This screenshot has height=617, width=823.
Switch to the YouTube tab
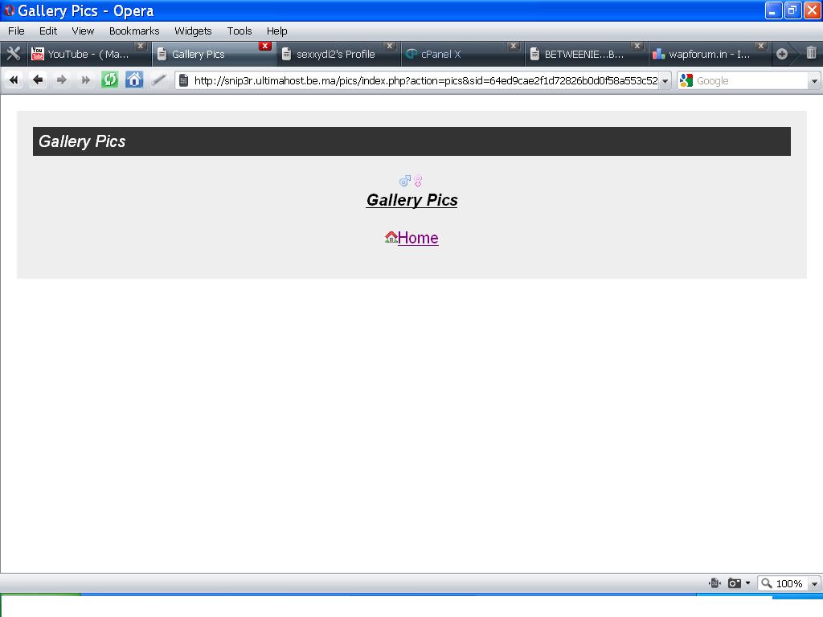click(88, 54)
